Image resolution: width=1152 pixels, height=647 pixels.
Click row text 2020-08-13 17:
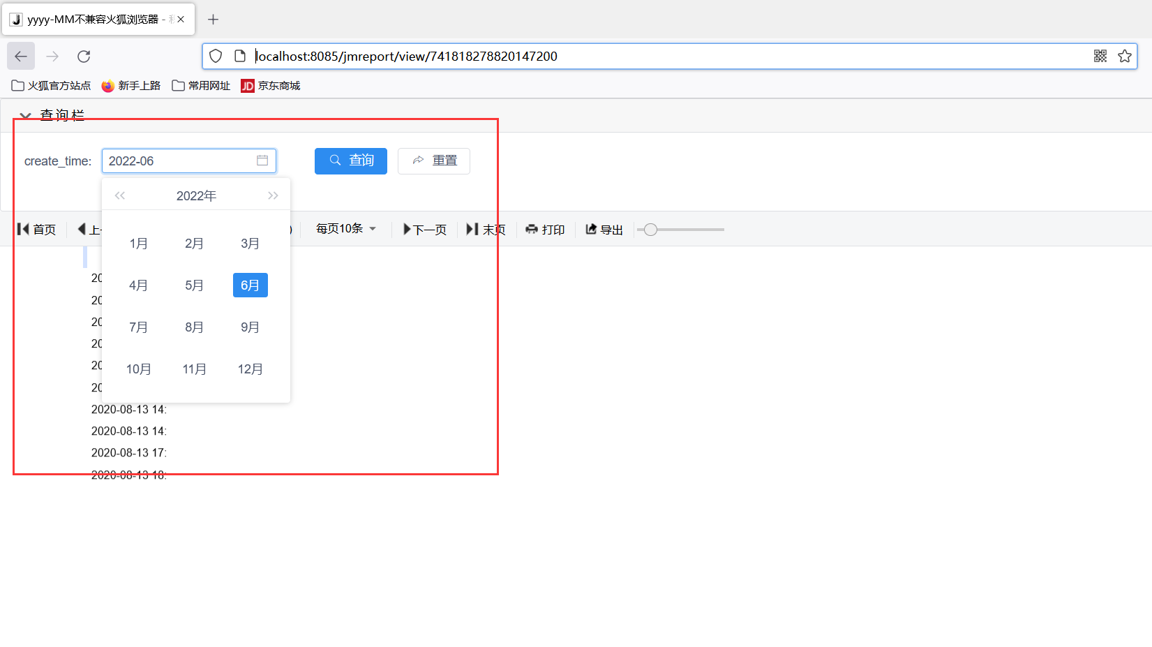point(129,453)
